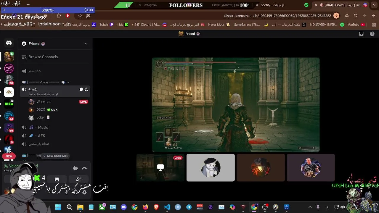The height and width of the screenshot is (213, 379).
Task: Start an activity with game controller button
Action: click(x=57, y=179)
